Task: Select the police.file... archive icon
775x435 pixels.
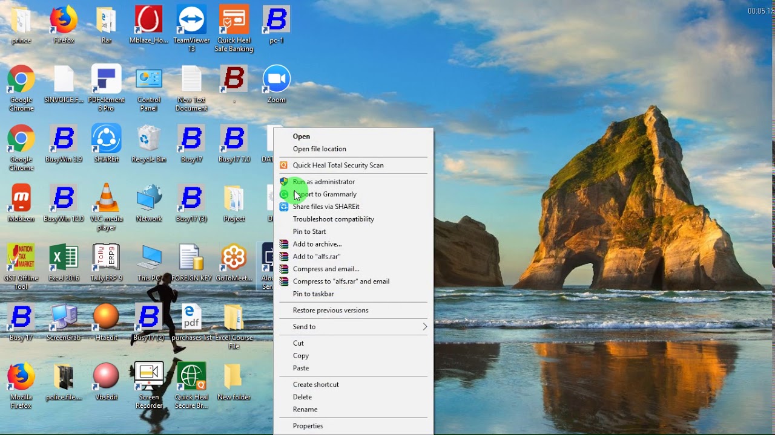Action: click(x=64, y=382)
